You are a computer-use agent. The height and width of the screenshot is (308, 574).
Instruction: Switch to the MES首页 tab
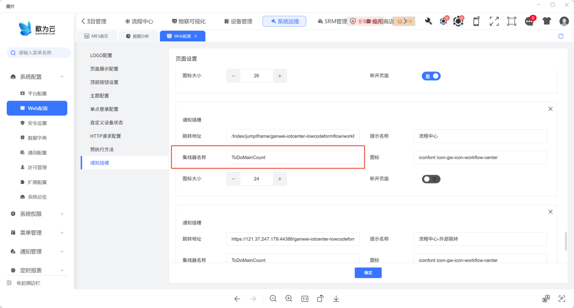click(x=96, y=36)
